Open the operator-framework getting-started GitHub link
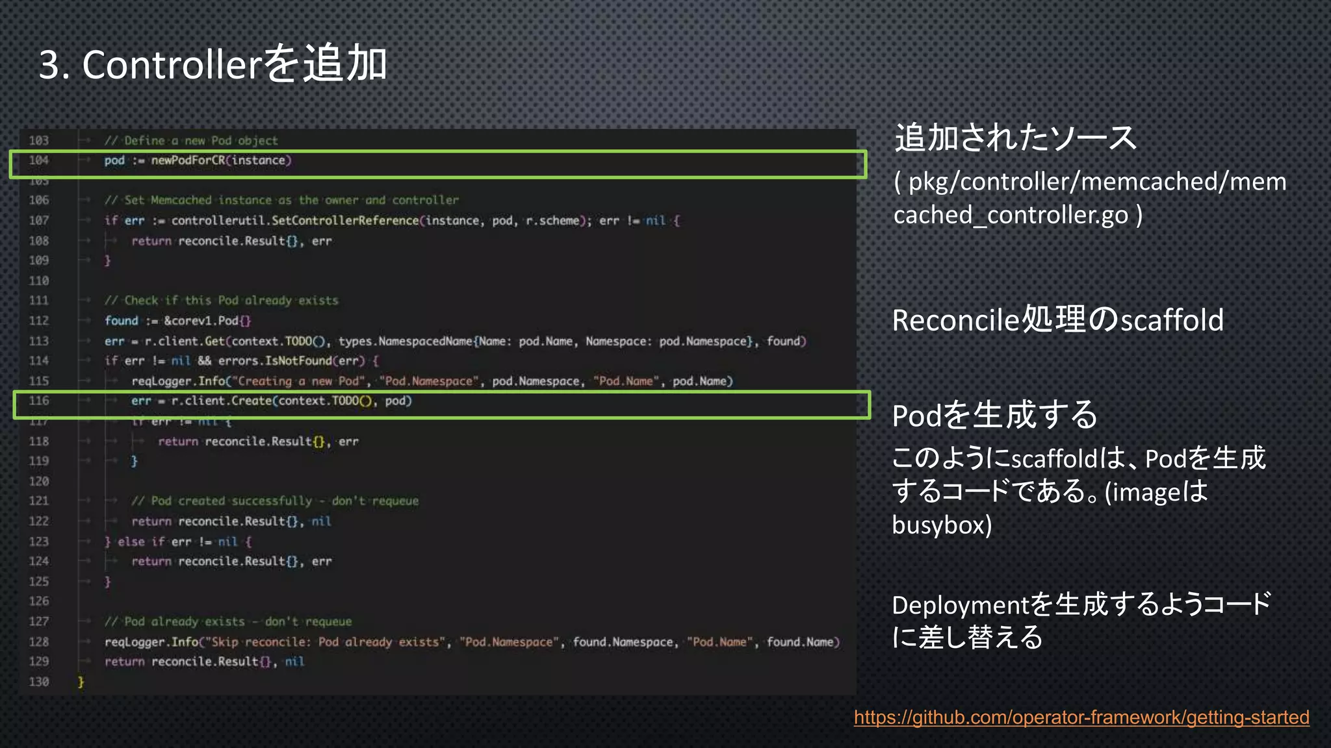Screen dimensions: 1331x748 click(x=1081, y=717)
